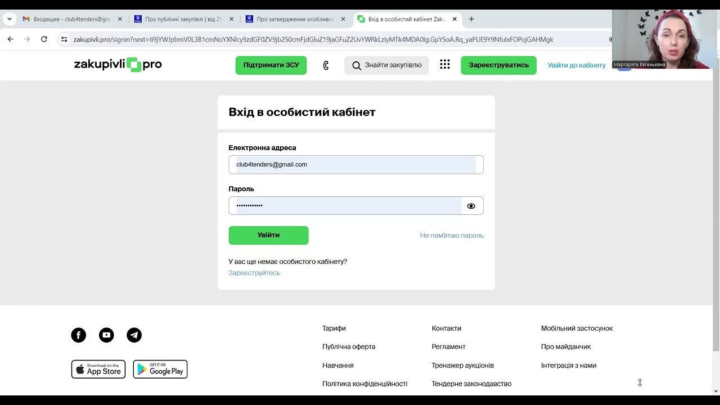Show password with the eye icon

point(471,206)
